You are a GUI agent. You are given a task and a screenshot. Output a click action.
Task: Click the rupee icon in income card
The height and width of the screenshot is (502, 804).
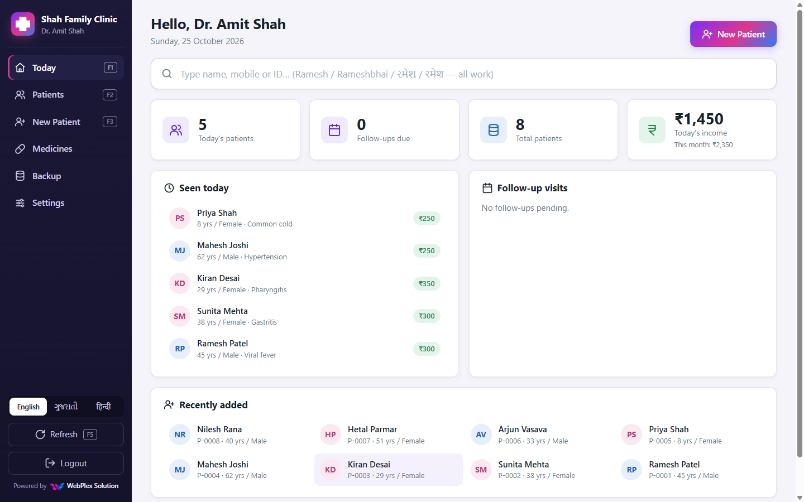tap(652, 130)
